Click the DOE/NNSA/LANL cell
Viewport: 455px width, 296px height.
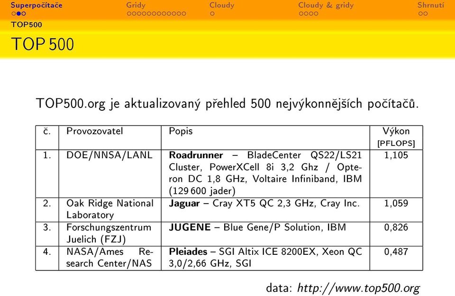coord(109,155)
